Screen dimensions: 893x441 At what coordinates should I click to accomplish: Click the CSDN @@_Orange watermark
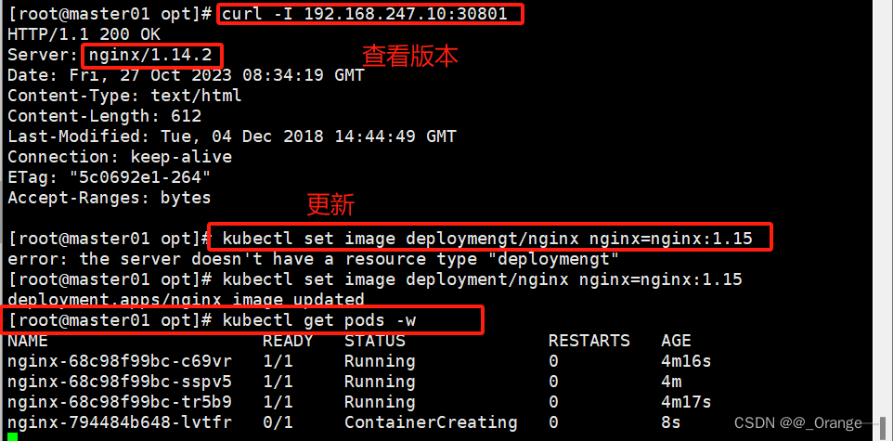[797, 423]
